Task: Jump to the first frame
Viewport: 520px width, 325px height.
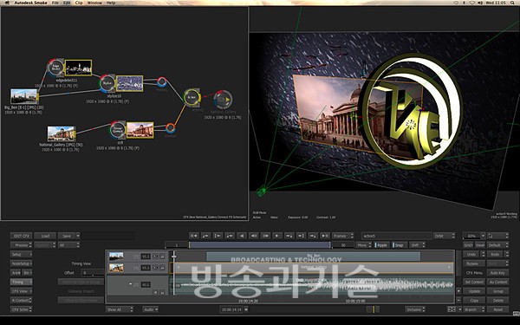Action: pos(193,236)
